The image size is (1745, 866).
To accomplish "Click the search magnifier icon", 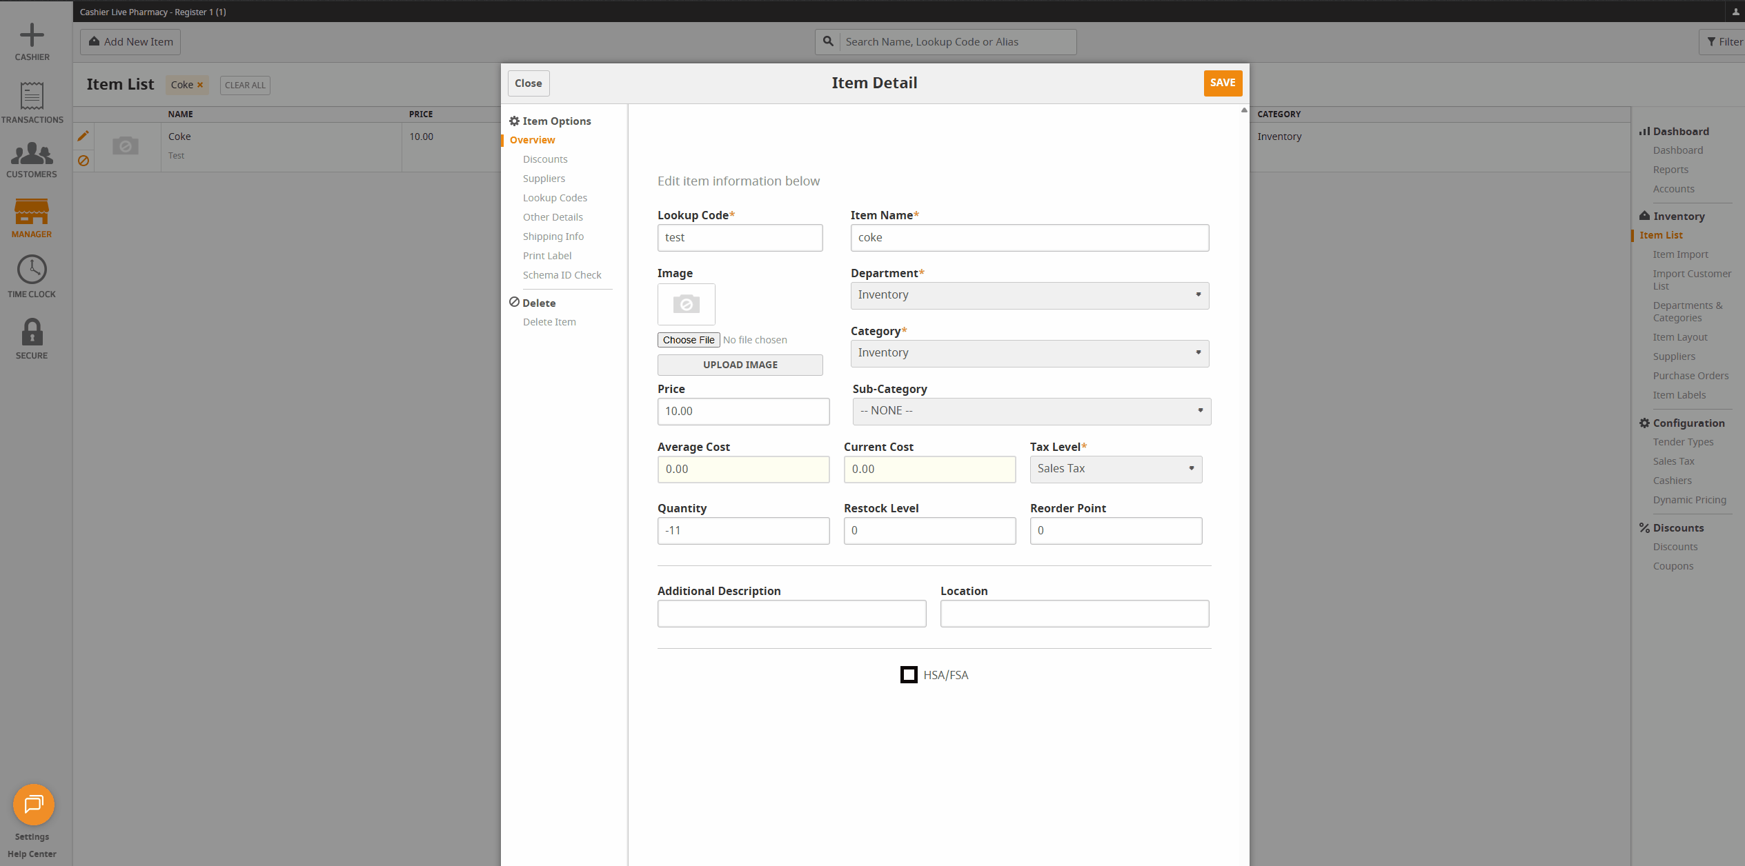I will [x=828, y=41].
